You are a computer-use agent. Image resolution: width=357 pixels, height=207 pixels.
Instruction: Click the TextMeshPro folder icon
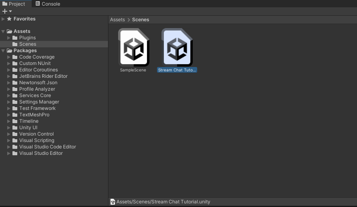pyautogui.click(x=15, y=115)
